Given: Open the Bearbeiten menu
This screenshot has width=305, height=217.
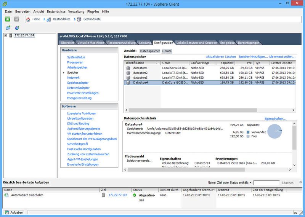Looking at the screenshot, I should [x=23, y=12].
